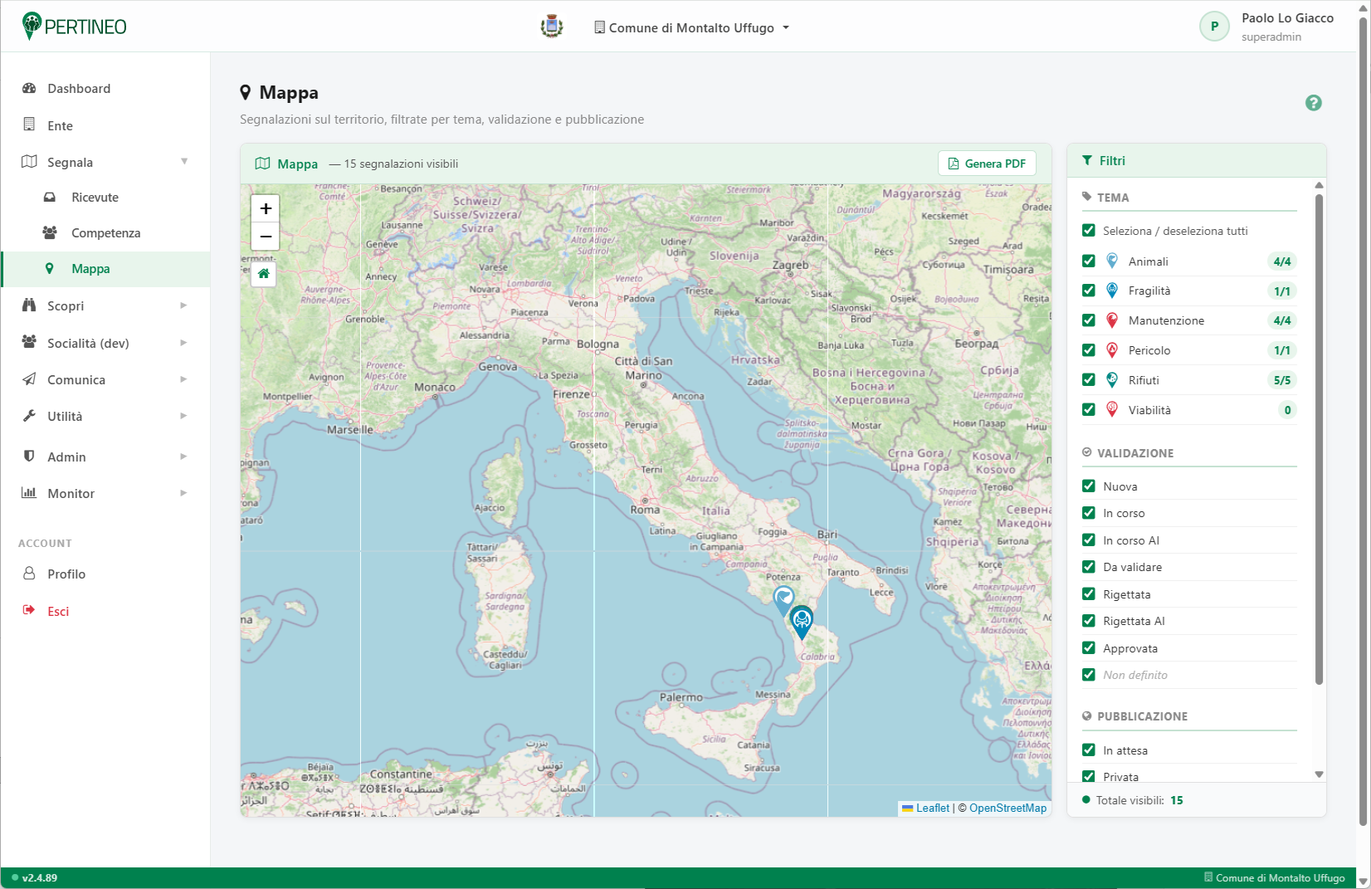The image size is (1371, 889).
Task: Toggle Seleziona / deseleziona tutti checkbox
Action: [1089, 231]
